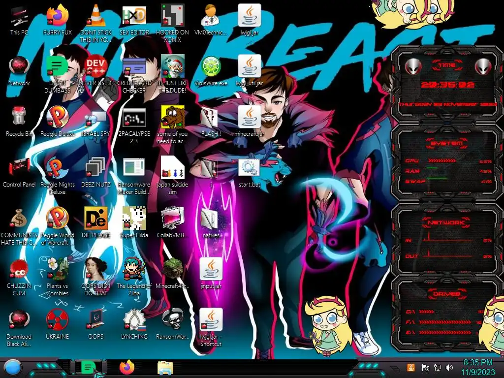Open Download Black Ali shortcut
This screenshot has width=504, height=378.
pos(19,327)
